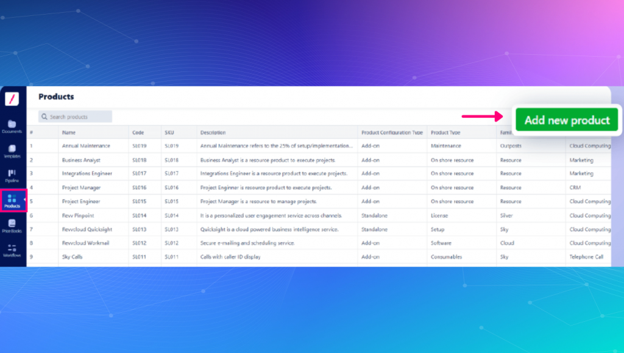The width and height of the screenshot is (624, 353).
Task: Click Maintenance product type cell
Action: (x=445, y=146)
